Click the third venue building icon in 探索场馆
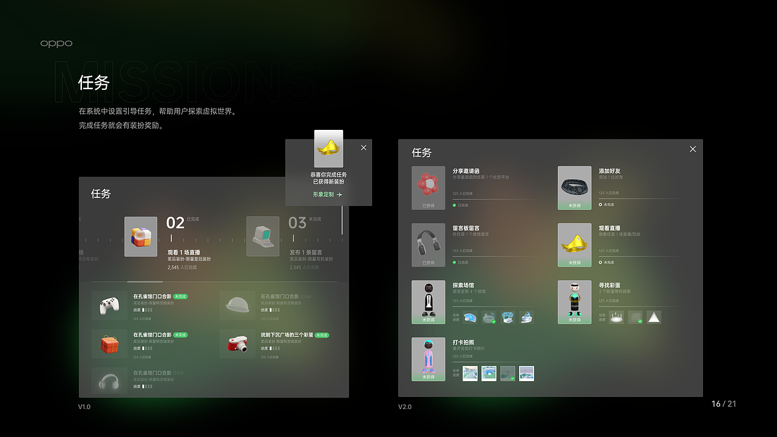The width and height of the screenshot is (777, 437). (x=507, y=317)
